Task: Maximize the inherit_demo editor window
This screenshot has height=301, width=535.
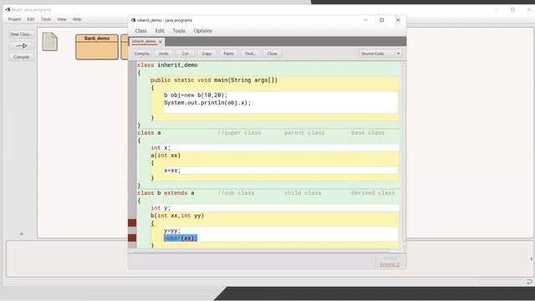Action: (381, 20)
